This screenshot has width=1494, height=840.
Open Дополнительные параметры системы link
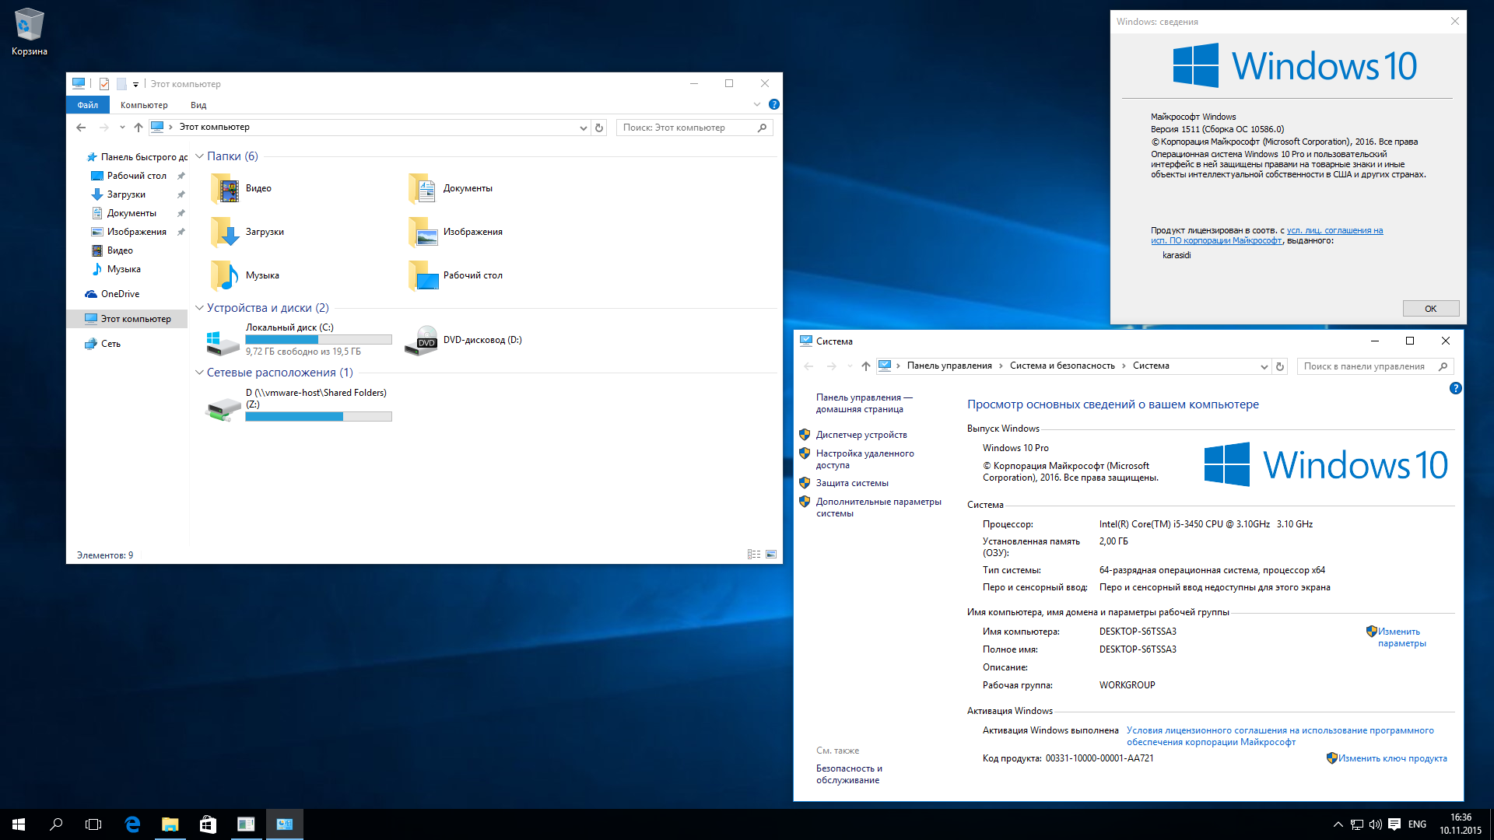pos(879,507)
